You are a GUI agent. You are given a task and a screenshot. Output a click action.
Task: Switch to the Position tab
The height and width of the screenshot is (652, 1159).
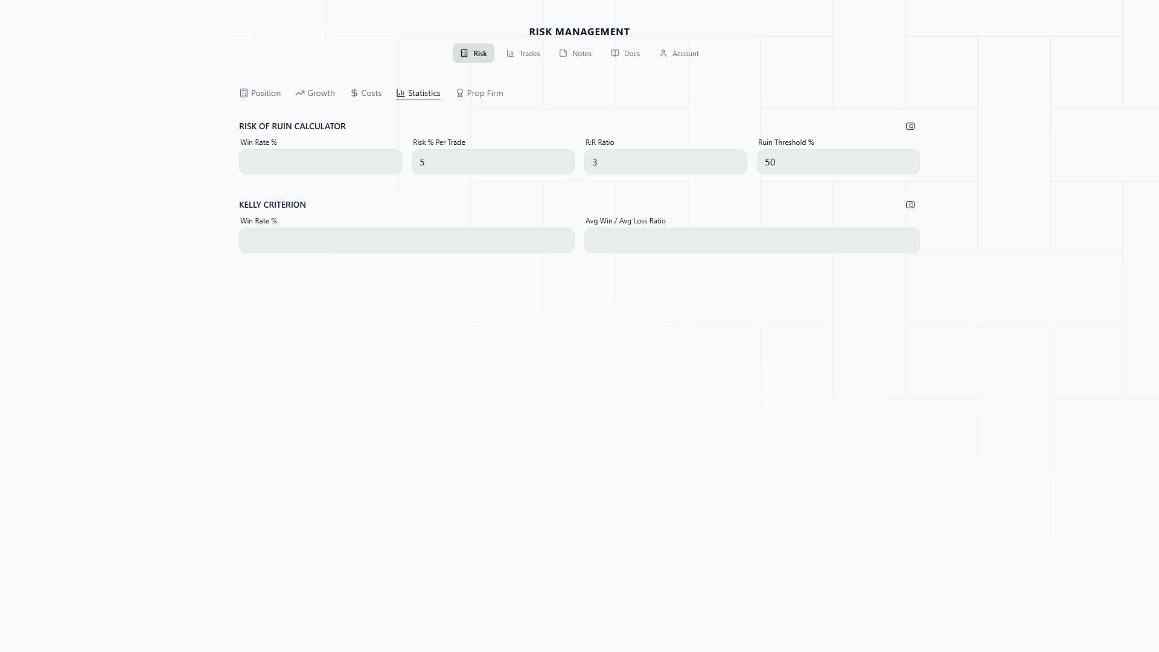coord(260,93)
